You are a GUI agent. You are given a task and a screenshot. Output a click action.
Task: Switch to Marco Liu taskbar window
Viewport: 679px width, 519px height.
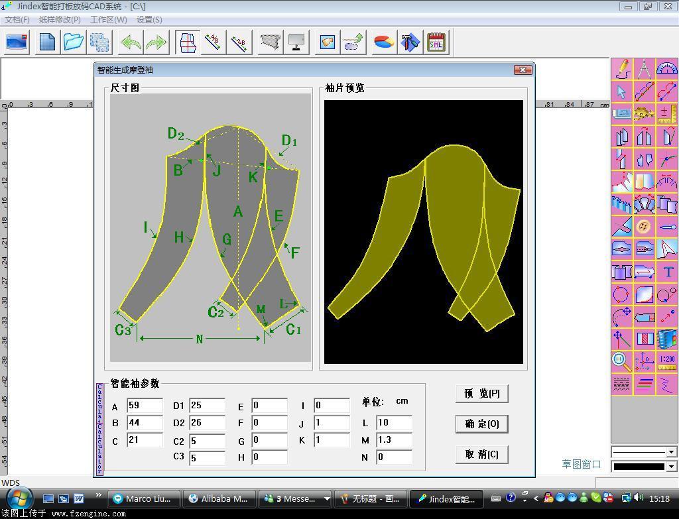(143, 498)
